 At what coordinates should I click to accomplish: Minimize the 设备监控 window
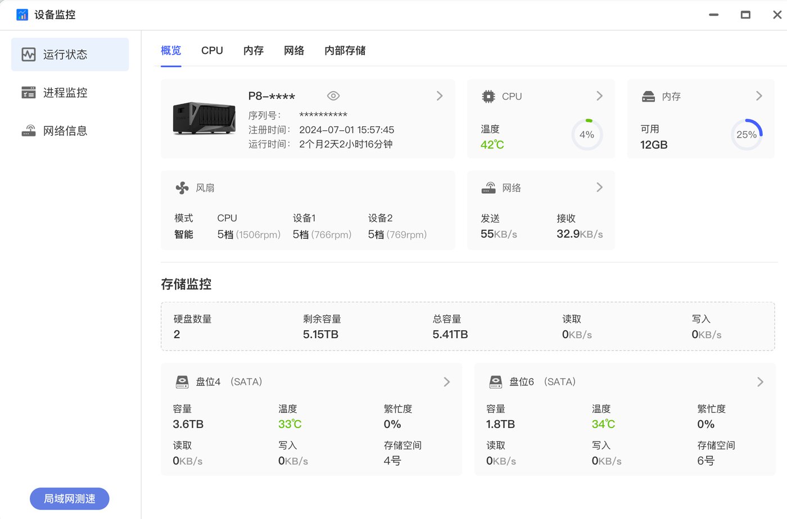pos(714,15)
